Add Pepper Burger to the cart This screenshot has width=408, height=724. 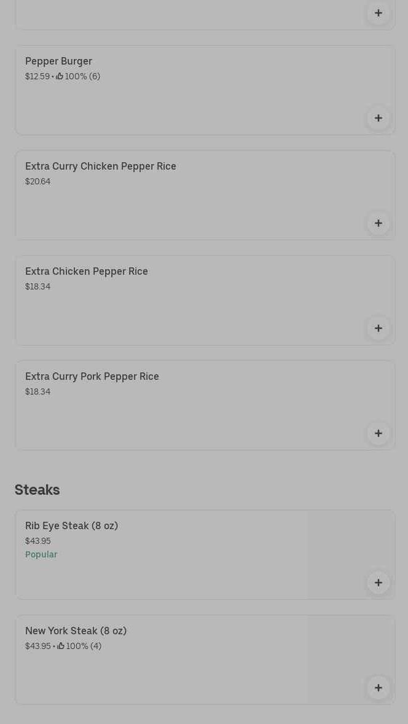pos(379,118)
